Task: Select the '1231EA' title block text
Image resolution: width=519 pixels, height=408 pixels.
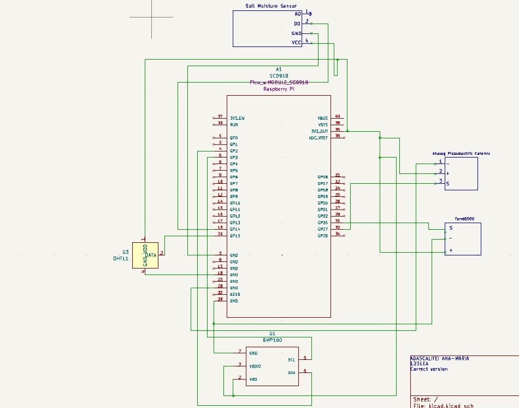Action: [x=420, y=364]
